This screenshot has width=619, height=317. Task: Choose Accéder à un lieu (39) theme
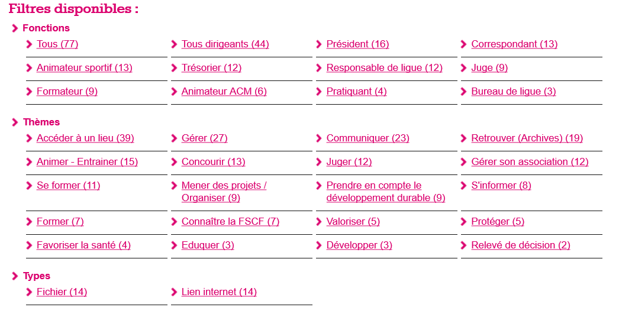tap(85, 138)
